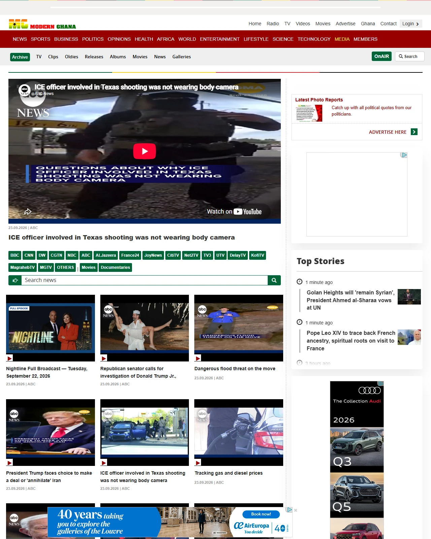
Task: Filter videos by ALJazeera channel
Action: pos(106,255)
